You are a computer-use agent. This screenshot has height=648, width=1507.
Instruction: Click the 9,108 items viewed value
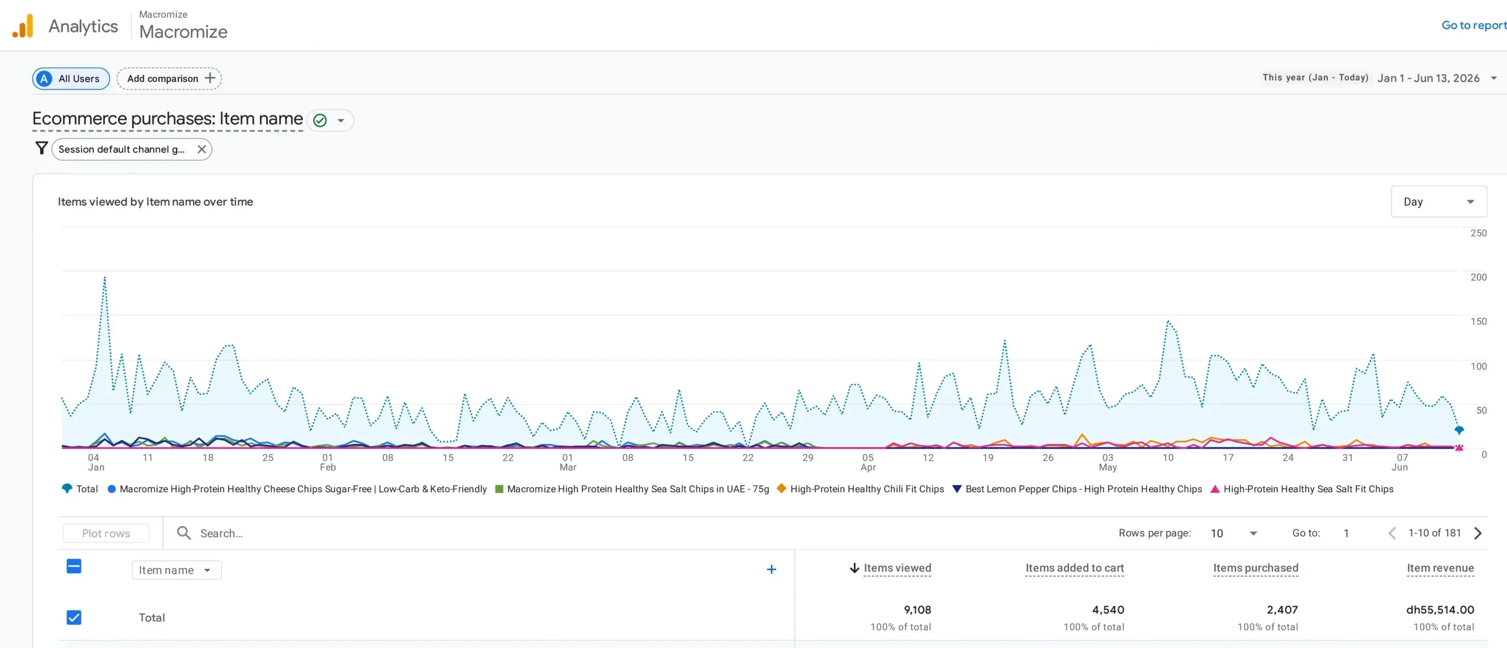tap(917, 610)
